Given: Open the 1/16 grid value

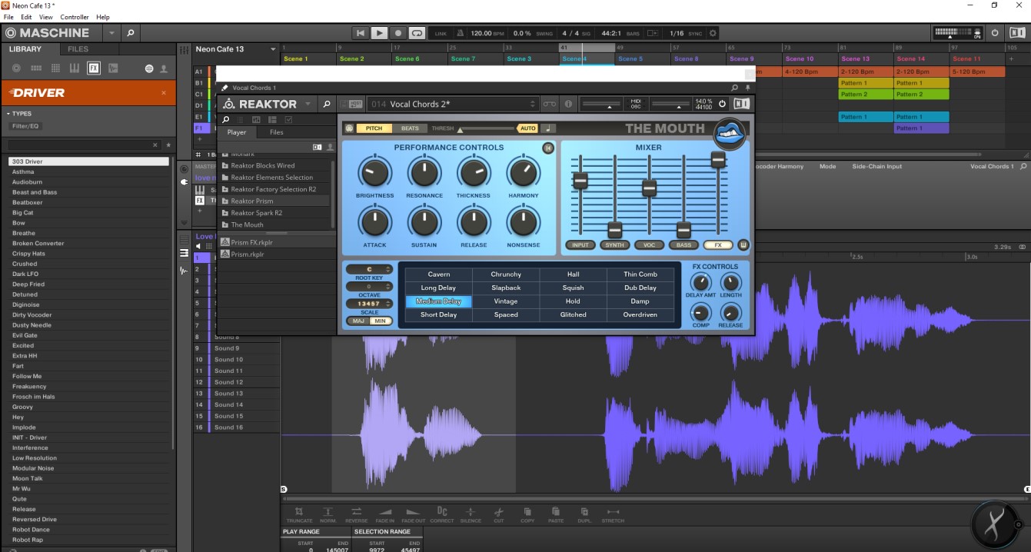Looking at the screenshot, I should click(677, 33).
